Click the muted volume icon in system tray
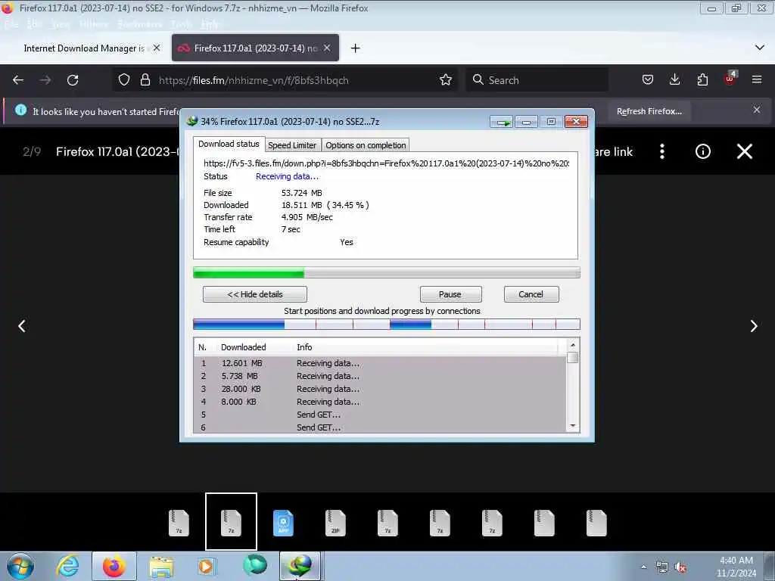 click(x=680, y=567)
